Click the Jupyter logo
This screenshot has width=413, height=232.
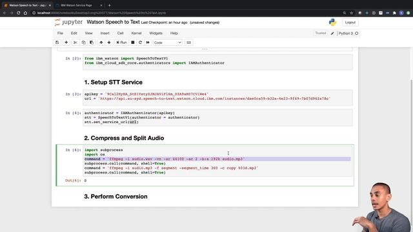coord(68,22)
